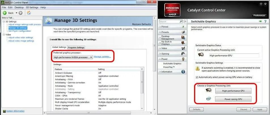Click Restore Defaults in NVIDIA panel
Viewport: 270px width, 115px height.
tap(142, 24)
